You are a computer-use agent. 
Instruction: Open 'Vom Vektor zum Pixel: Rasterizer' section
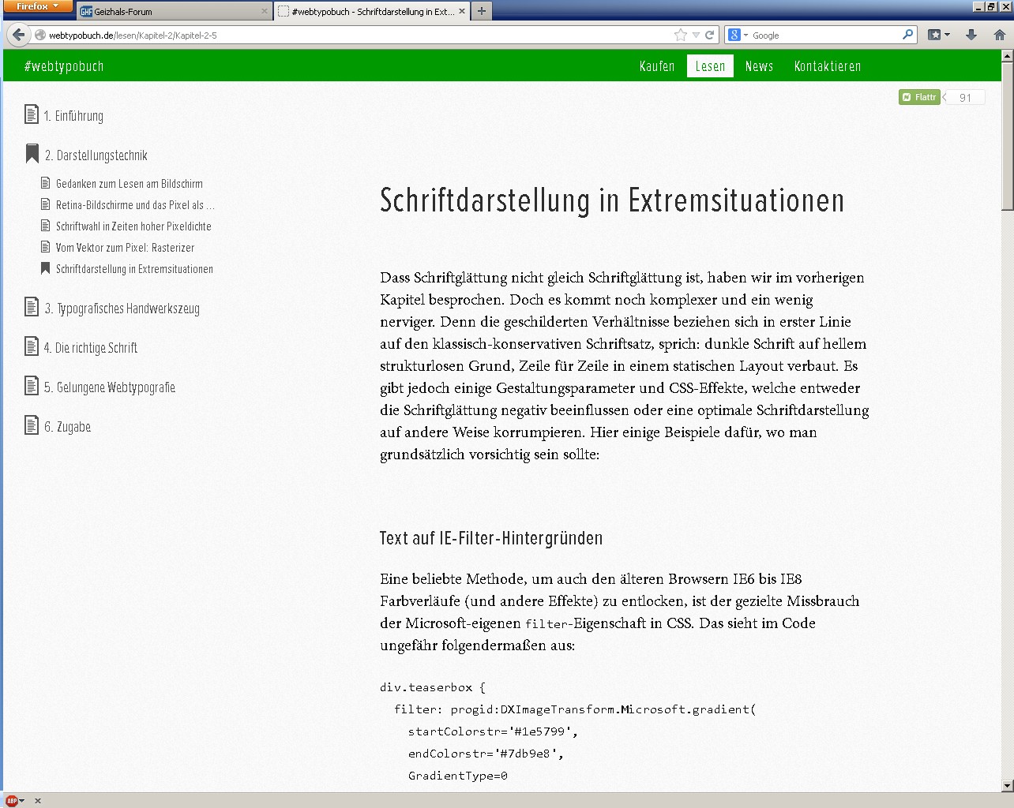(125, 248)
